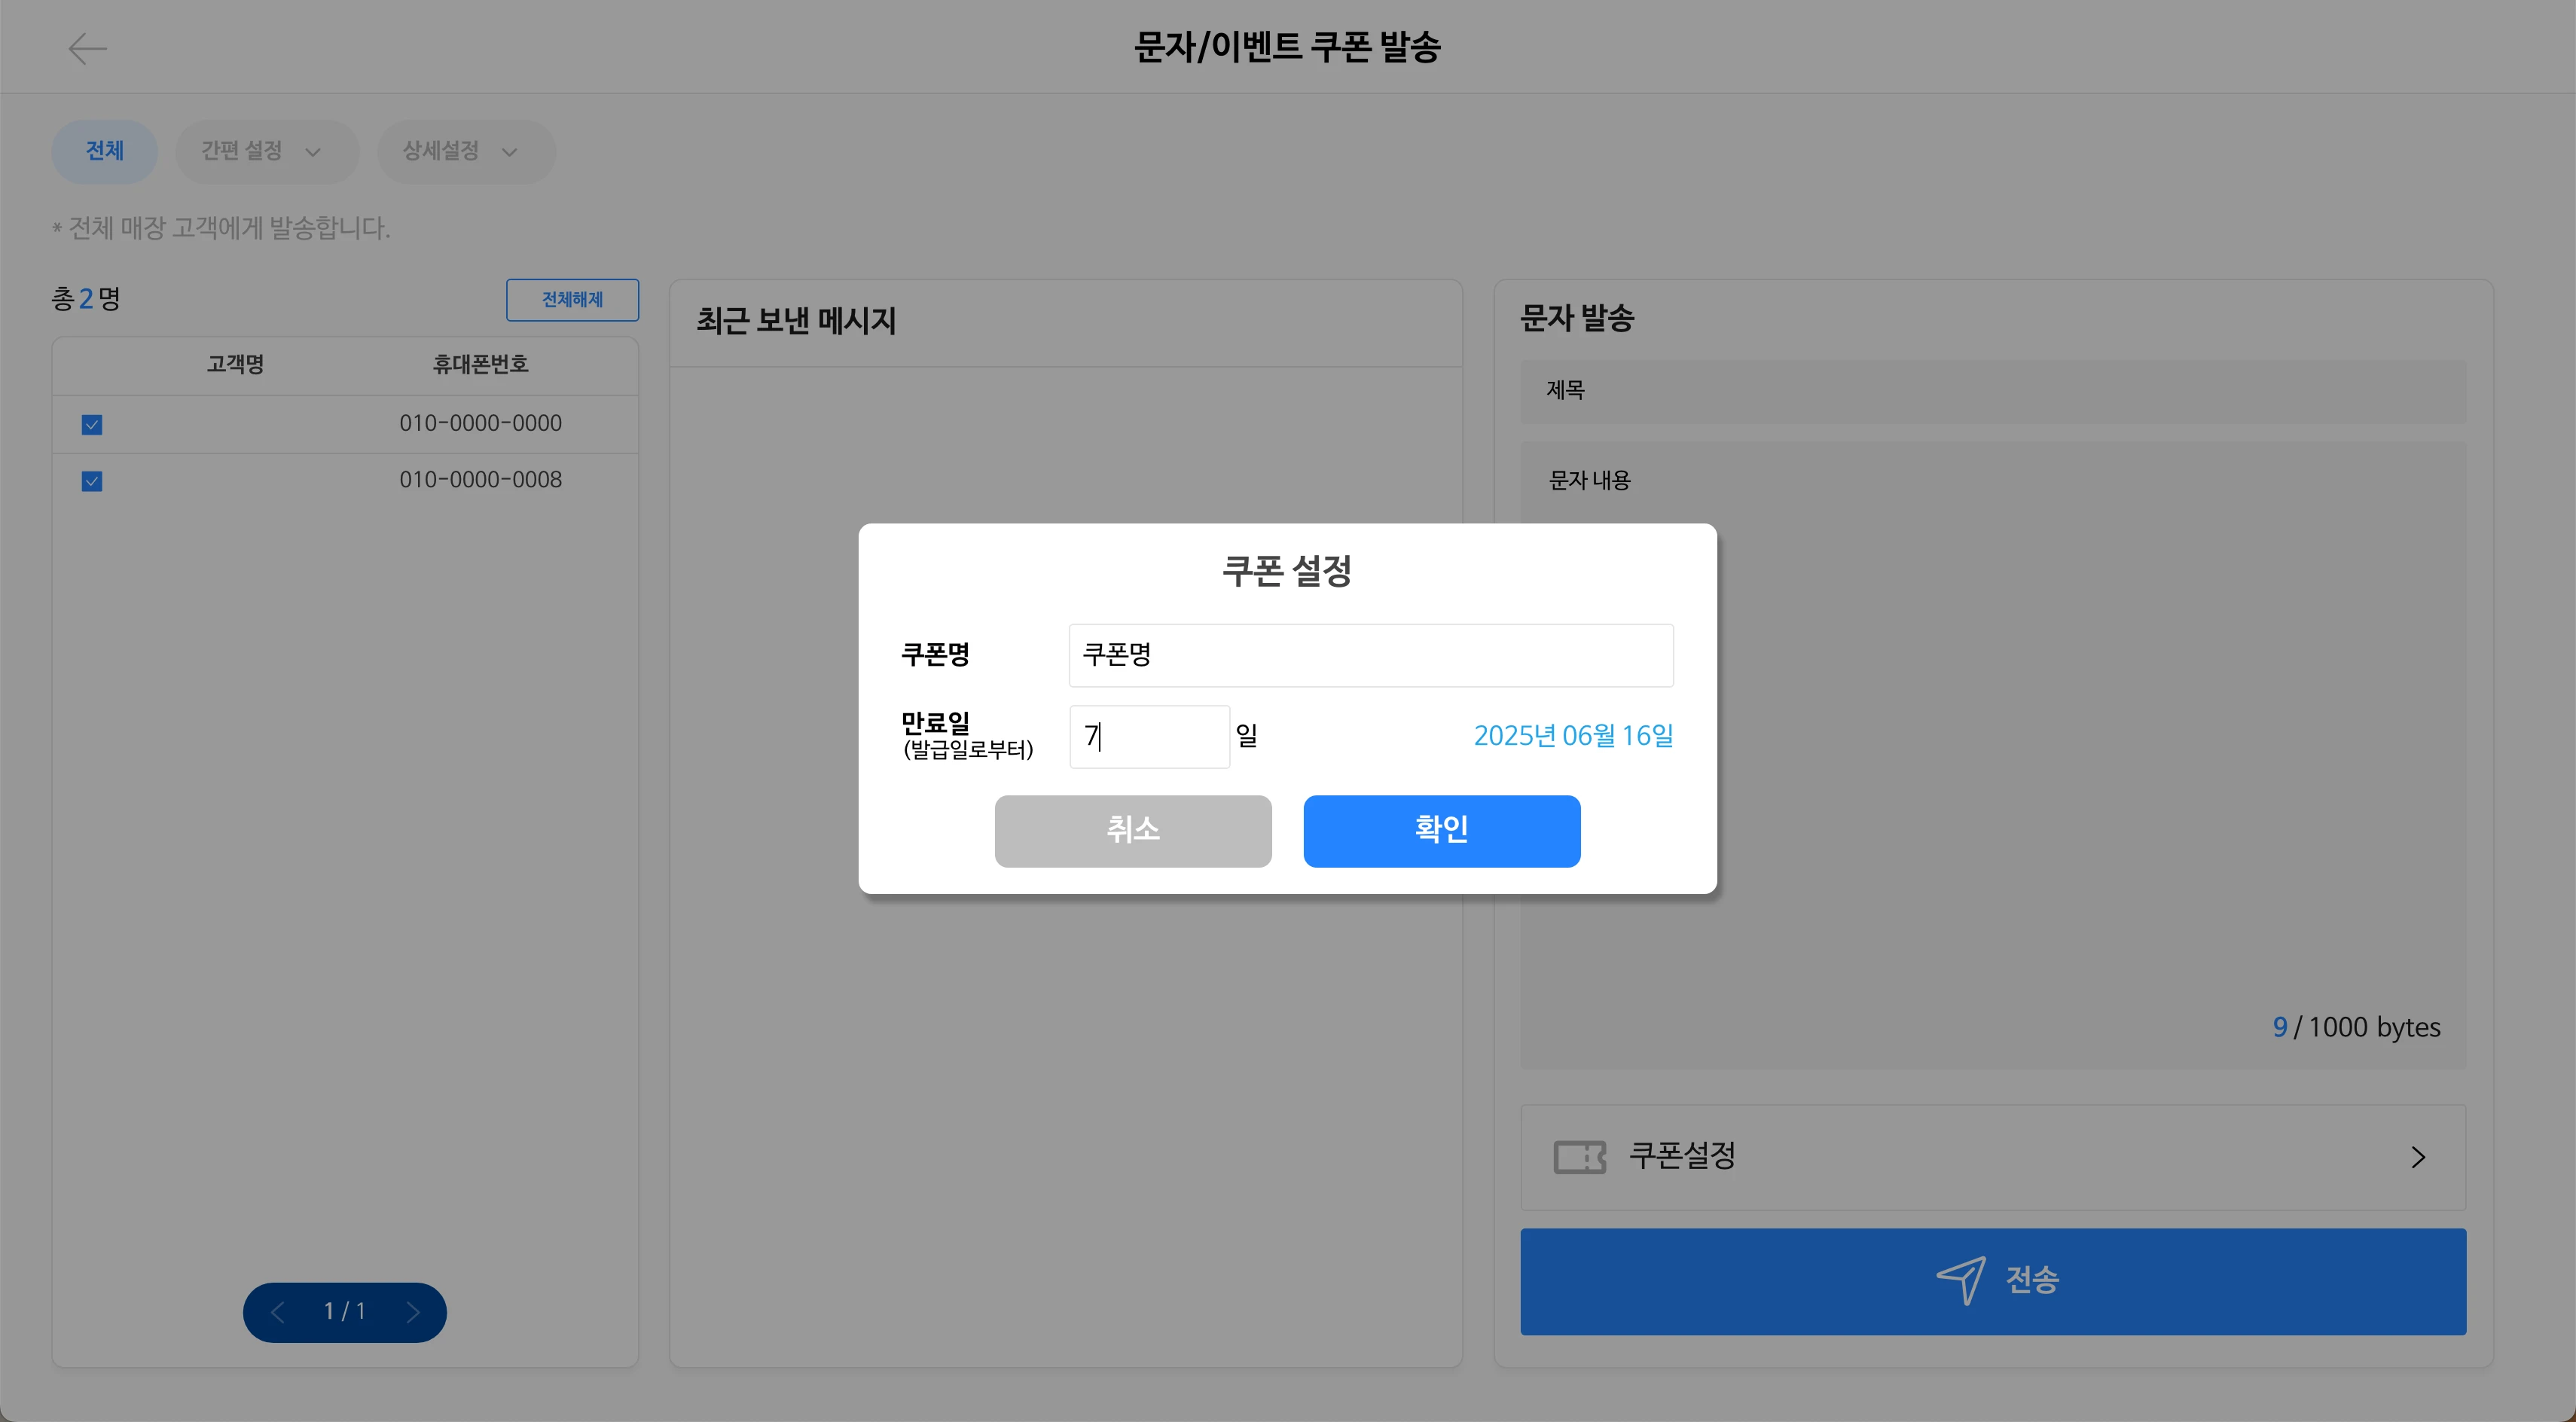Uncheck the customer with 010-0000-0000
The height and width of the screenshot is (1422, 2576).
coord(92,425)
